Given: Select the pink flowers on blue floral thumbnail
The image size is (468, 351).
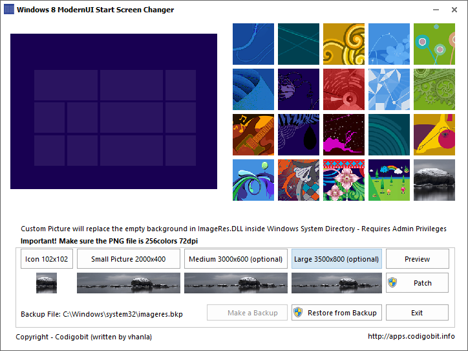Looking at the screenshot, I should (x=344, y=180).
